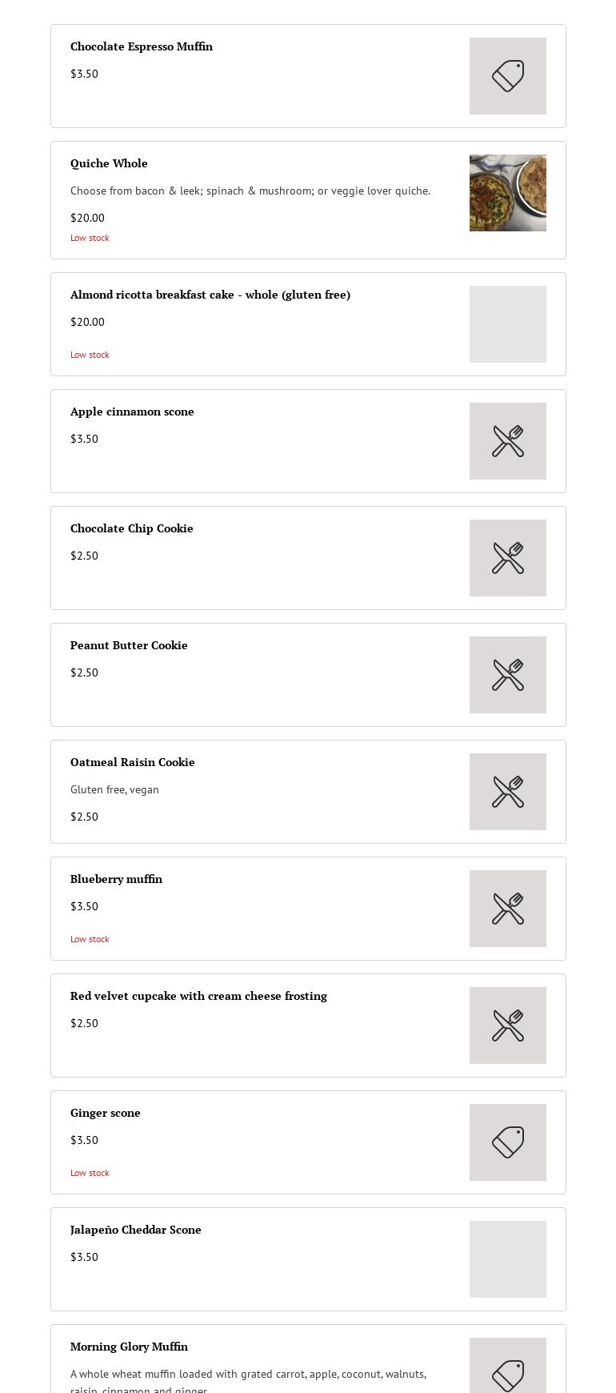616x1393 pixels.
Task: Open the Quiche Whole item title
Action: [109, 163]
